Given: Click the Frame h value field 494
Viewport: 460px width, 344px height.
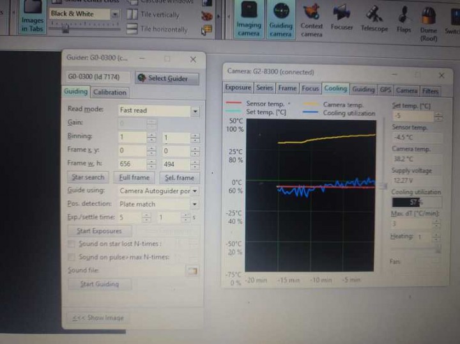Looking at the screenshot, I should tap(176, 164).
